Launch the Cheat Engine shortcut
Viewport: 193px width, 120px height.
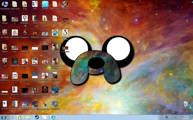coord(35,105)
